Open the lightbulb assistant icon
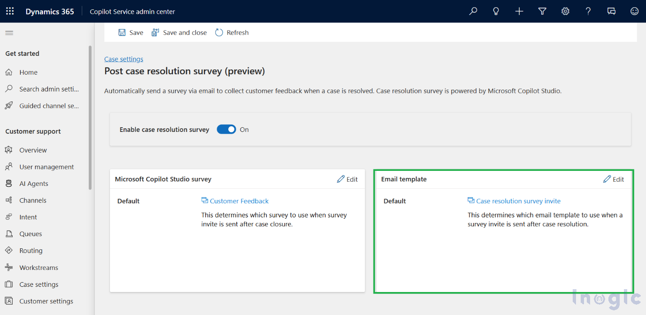 click(496, 11)
